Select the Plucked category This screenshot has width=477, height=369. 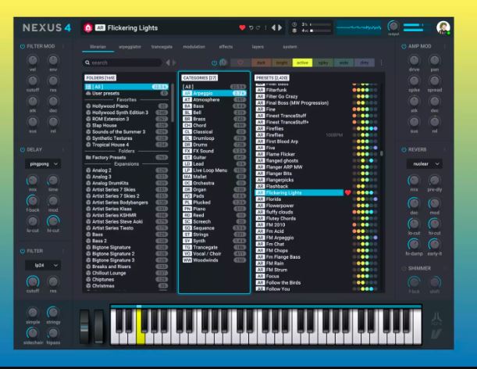click(214, 202)
